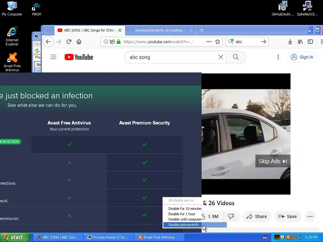The width and height of the screenshot is (323, 242).
Task: Select Disable permanently
Action: pos(195,225)
